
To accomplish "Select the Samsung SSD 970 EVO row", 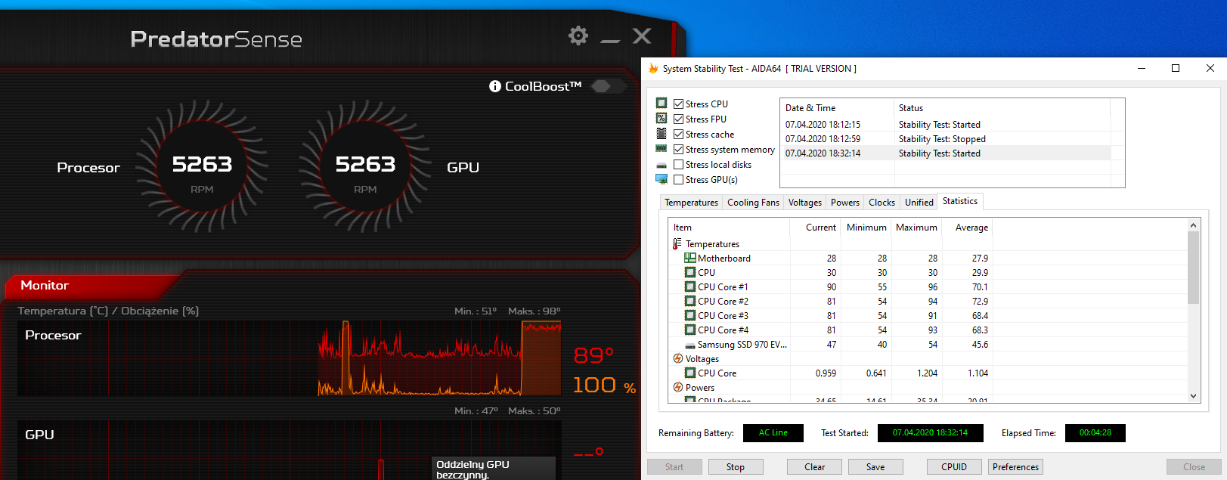I will tap(829, 345).
